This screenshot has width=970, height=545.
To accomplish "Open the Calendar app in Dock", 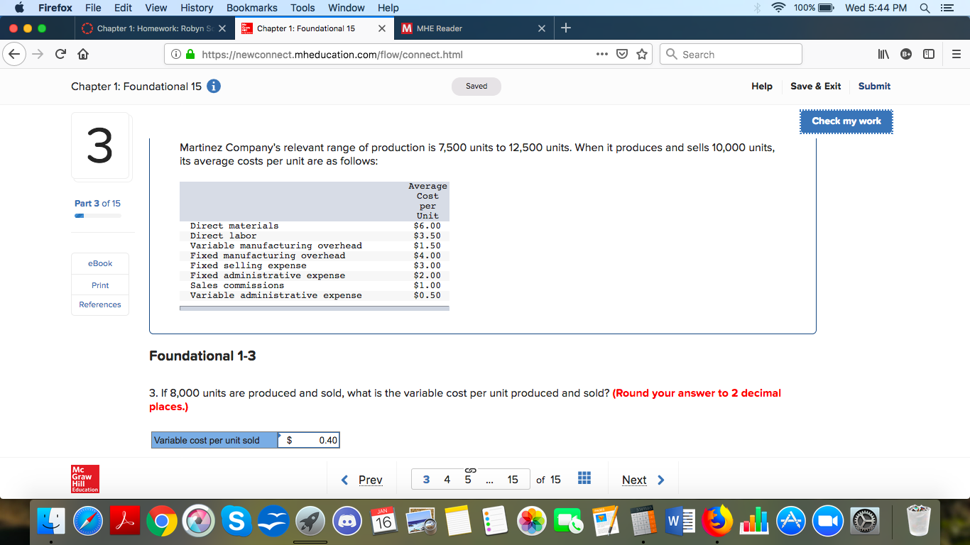I will pyautogui.click(x=384, y=522).
